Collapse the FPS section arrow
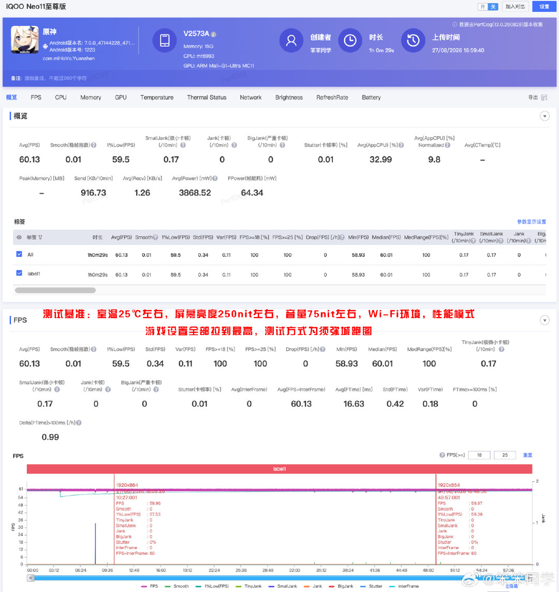This screenshot has width=559, height=592. point(545,321)
